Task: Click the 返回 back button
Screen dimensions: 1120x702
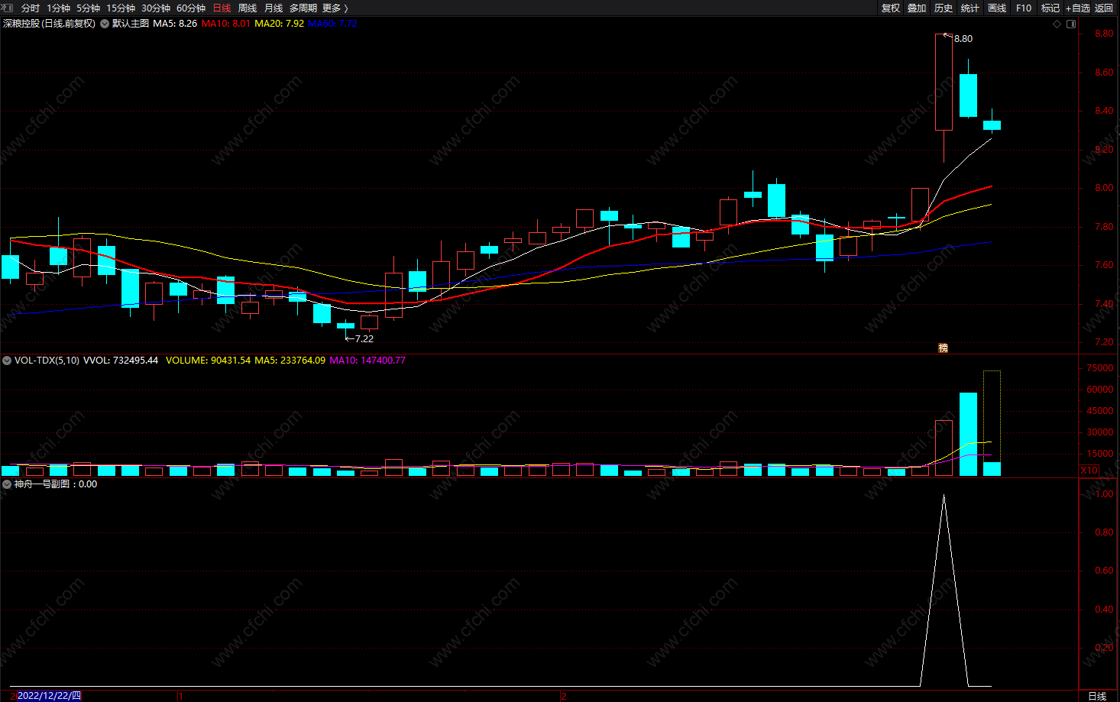Action: tap(1104, 8)
